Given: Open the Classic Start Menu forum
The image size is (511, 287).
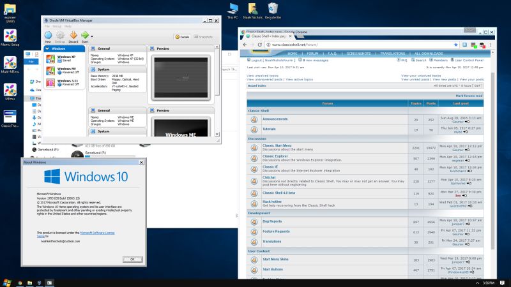Looking at the screenshot, I should coord(277,145).
